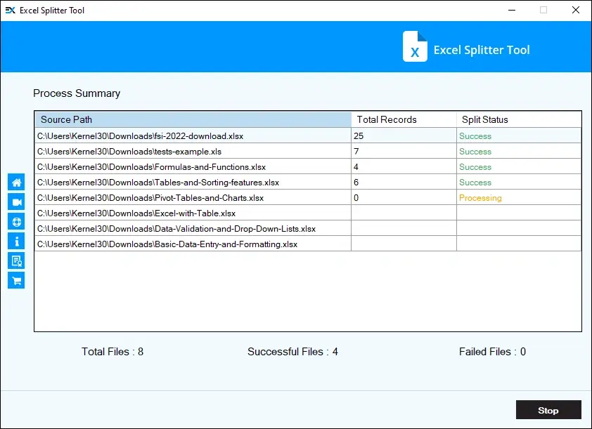
Task: Click the Processing status of Pivot-Tables-and-Charts.xlsx
Action: click(480, 197)
